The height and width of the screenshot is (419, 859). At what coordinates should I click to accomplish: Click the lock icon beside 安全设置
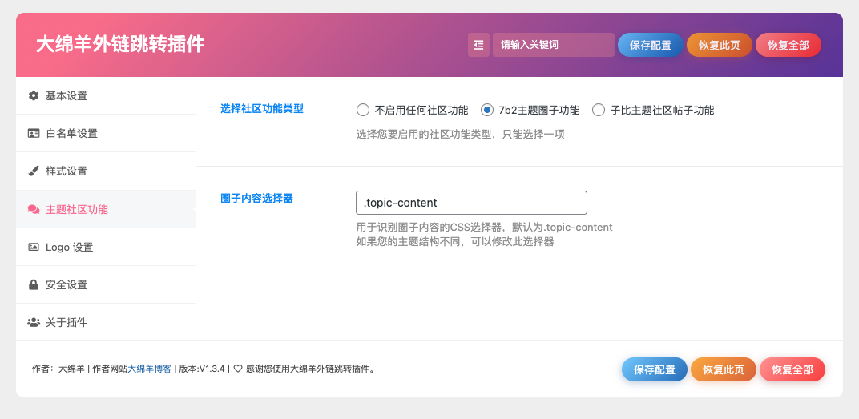pos(34,285)
